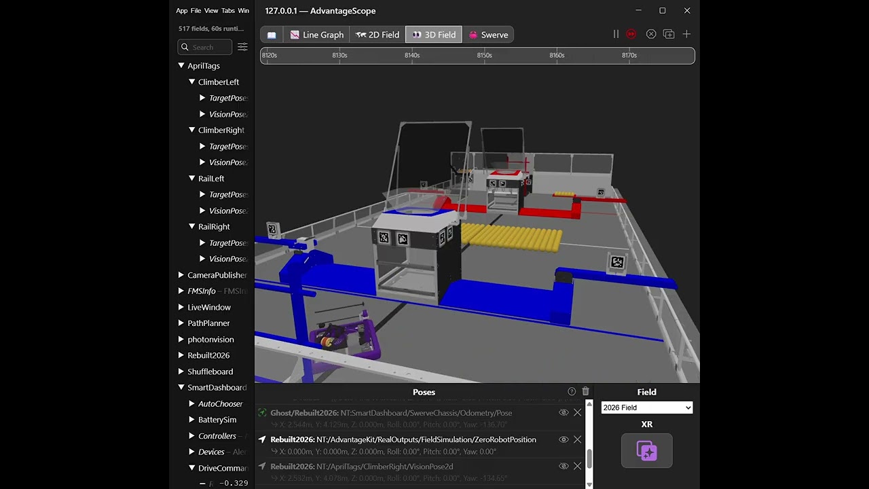Open the View menu

(x=211, y=11)
